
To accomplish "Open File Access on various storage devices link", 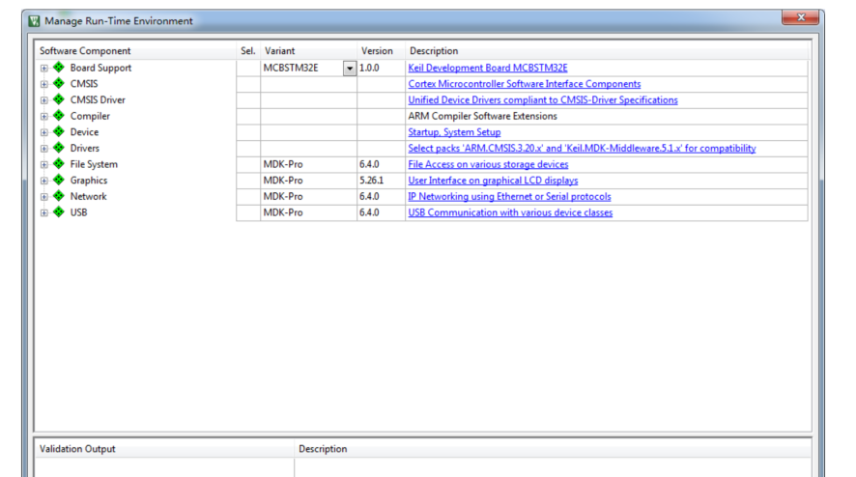I will point(488,164).
